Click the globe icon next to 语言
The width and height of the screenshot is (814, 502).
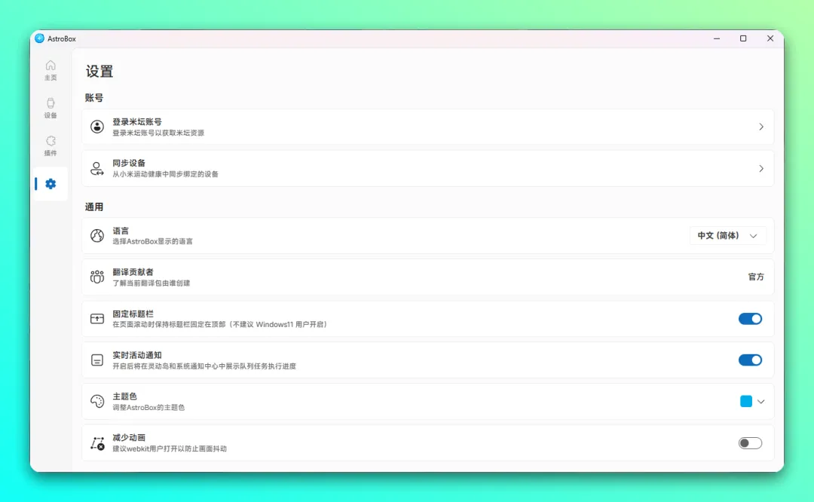pos(97,236)
